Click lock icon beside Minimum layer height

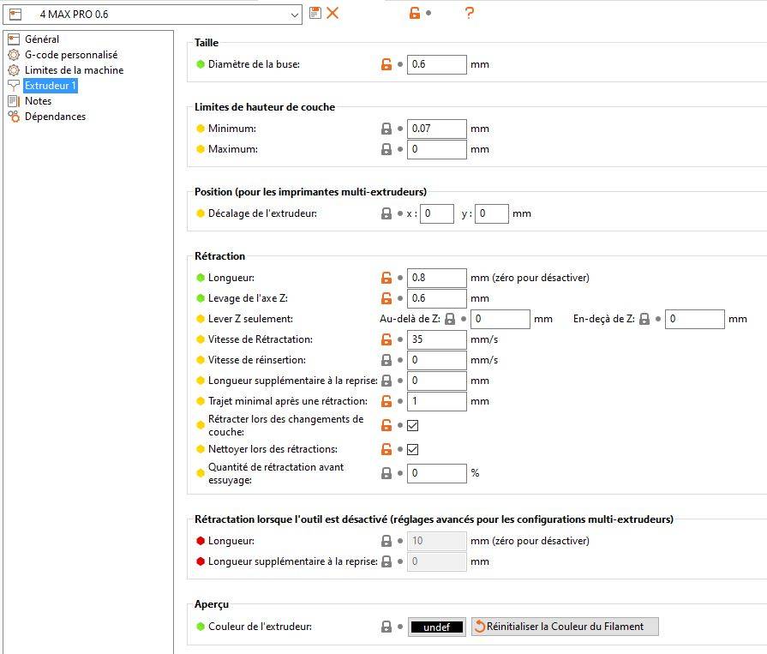(386, 129)
